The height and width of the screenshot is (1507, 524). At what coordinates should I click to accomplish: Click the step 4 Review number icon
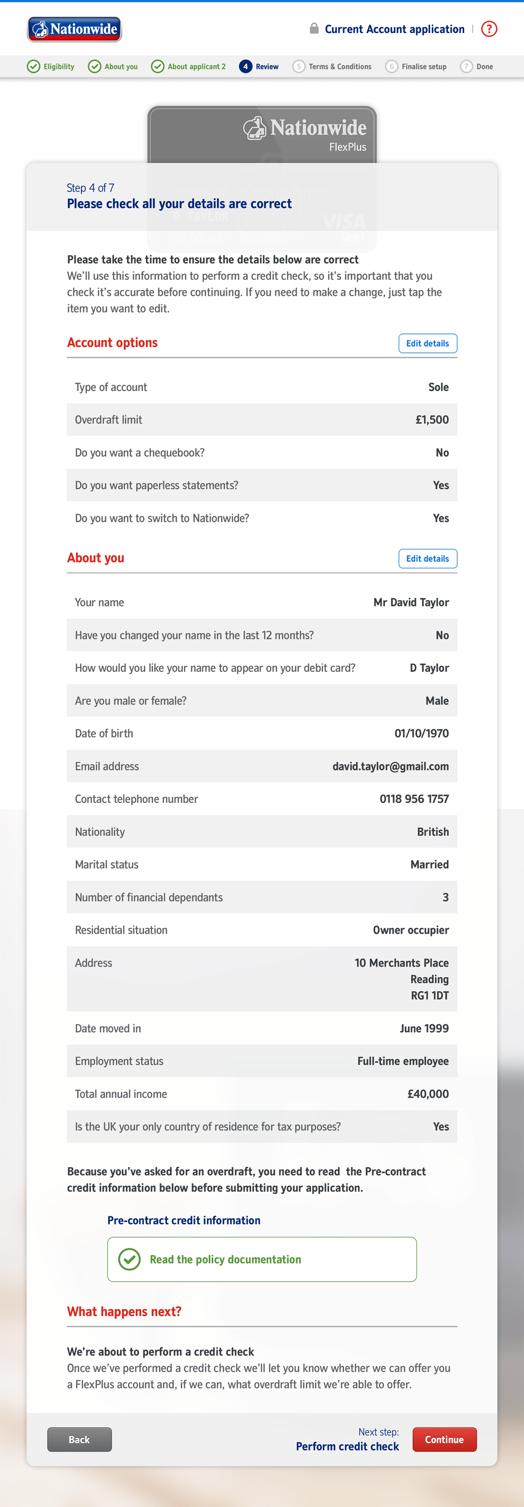pyautogui.click(x=245, y=67)
